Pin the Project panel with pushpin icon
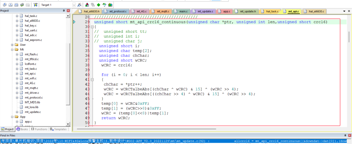The width and height of the screenshot is (352, 144). [64, 11]
